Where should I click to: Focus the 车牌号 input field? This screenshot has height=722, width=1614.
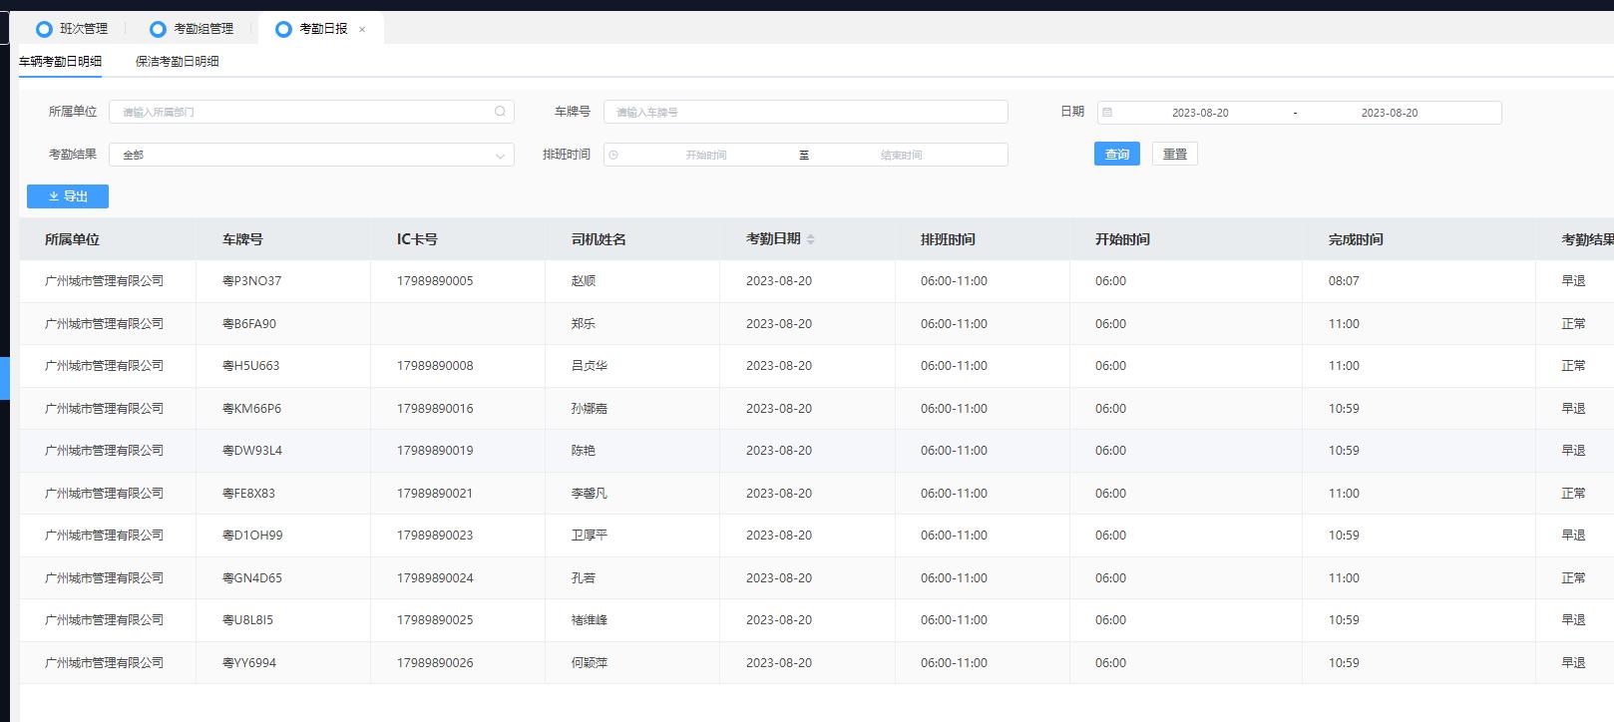click(805, 112)
